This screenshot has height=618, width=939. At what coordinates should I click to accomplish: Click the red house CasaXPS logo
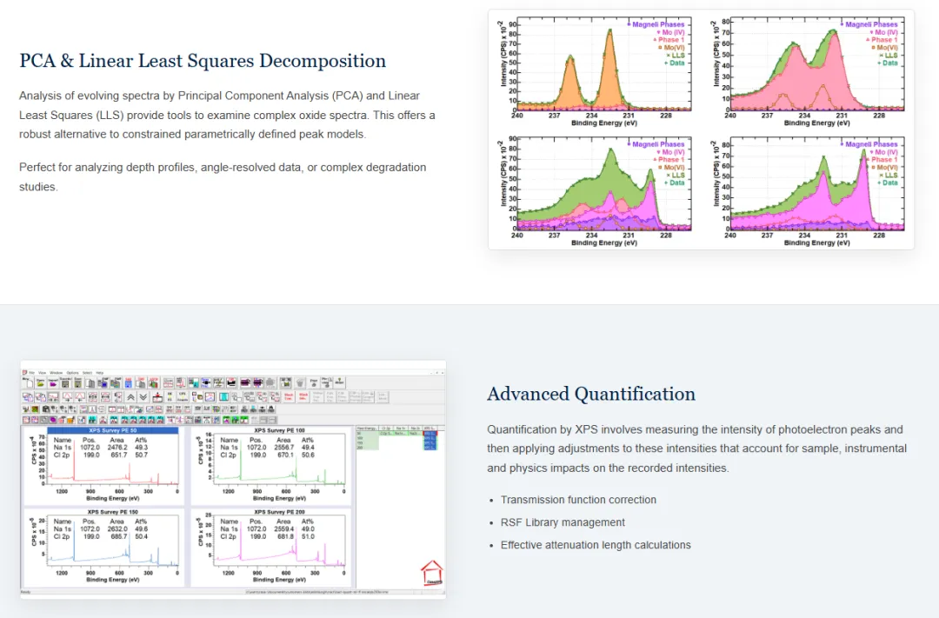(x=432, y=573)
